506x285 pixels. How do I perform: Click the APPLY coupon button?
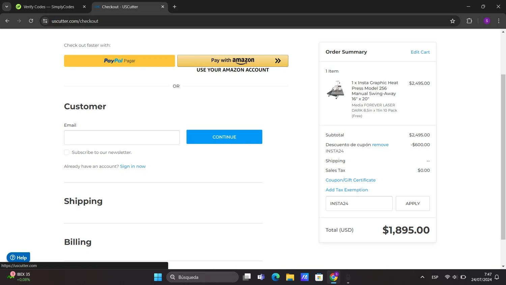413,203
